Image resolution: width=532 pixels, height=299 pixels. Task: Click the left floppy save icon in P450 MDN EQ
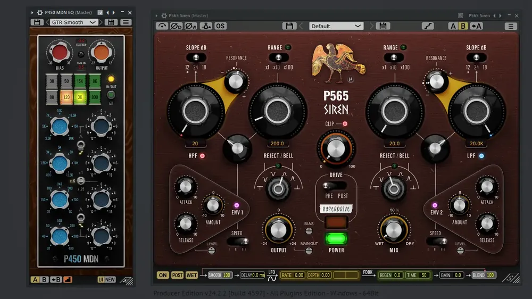point(37,22)
